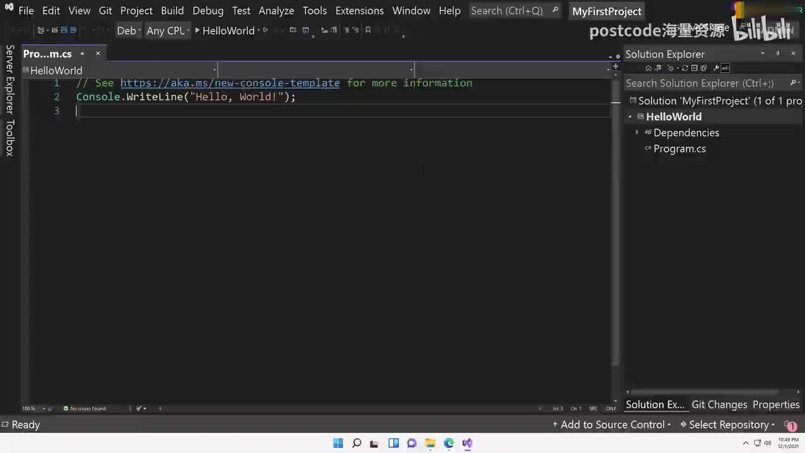
Task: Open the Windows Start menu
Action: pos(338,443)
